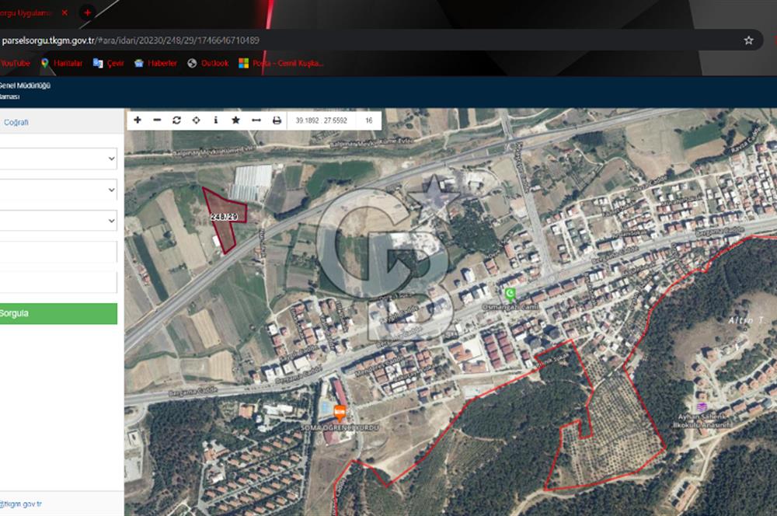
Task: Open the Haritalar bookmark
Action: click(61, 64)
